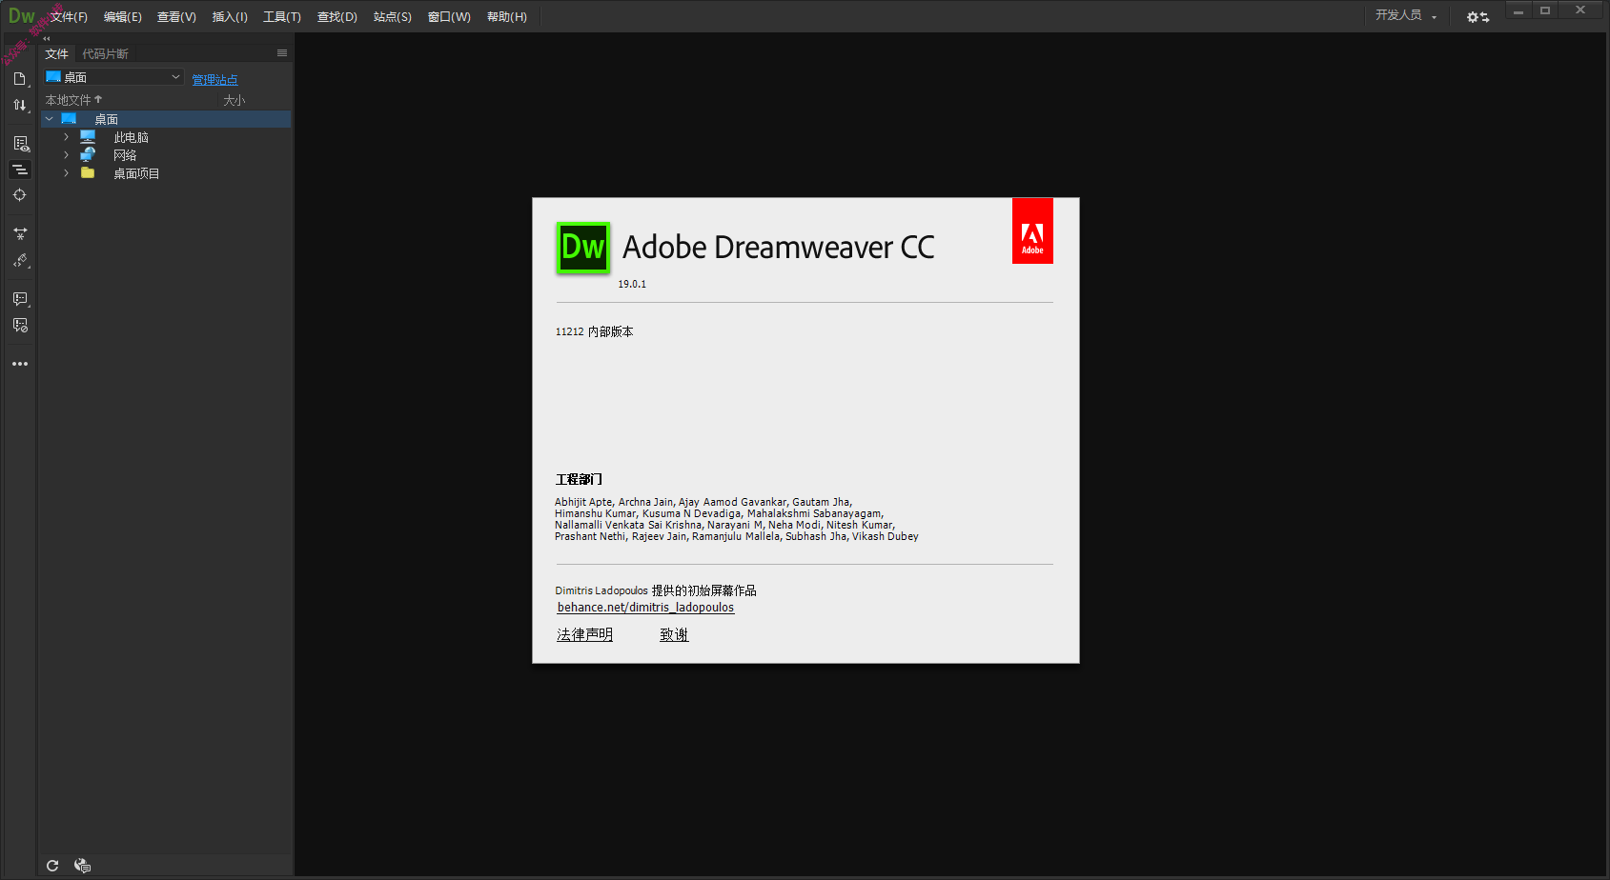Expand the 桌面项目 folder node
1610x880 pixels.
66,172
